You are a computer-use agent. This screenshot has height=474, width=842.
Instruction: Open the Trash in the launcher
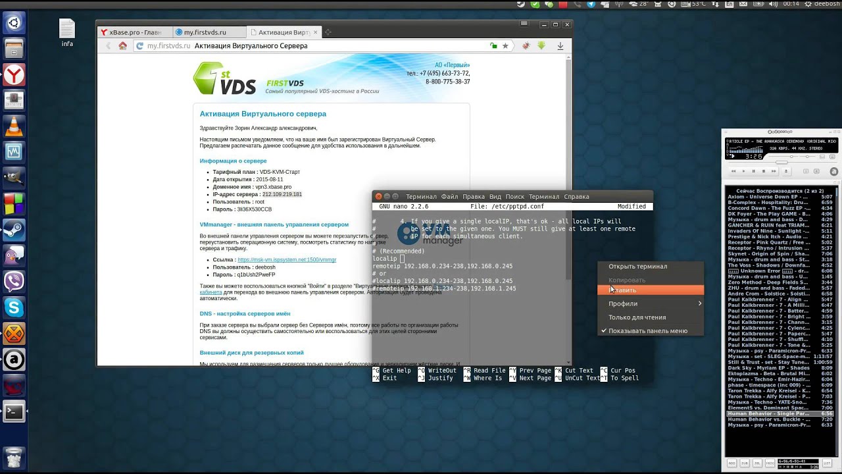pos(14,456)
